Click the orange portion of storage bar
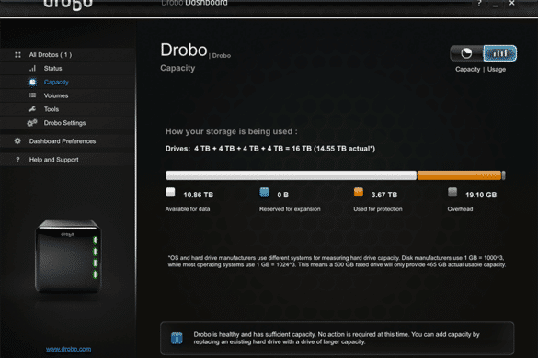This screenshot has width=538, height=358. pos(459,175)
